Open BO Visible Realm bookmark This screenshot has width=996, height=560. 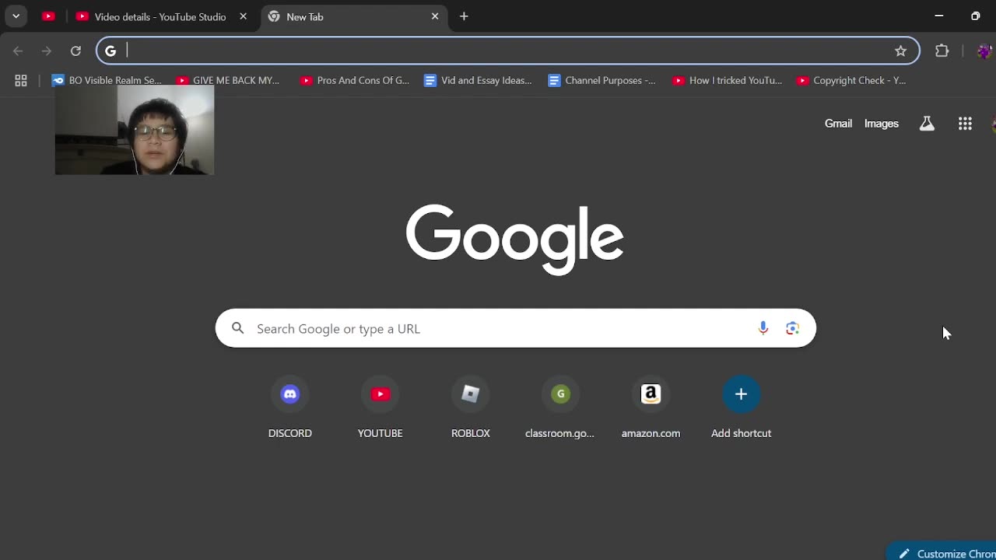tap(107, 80)
